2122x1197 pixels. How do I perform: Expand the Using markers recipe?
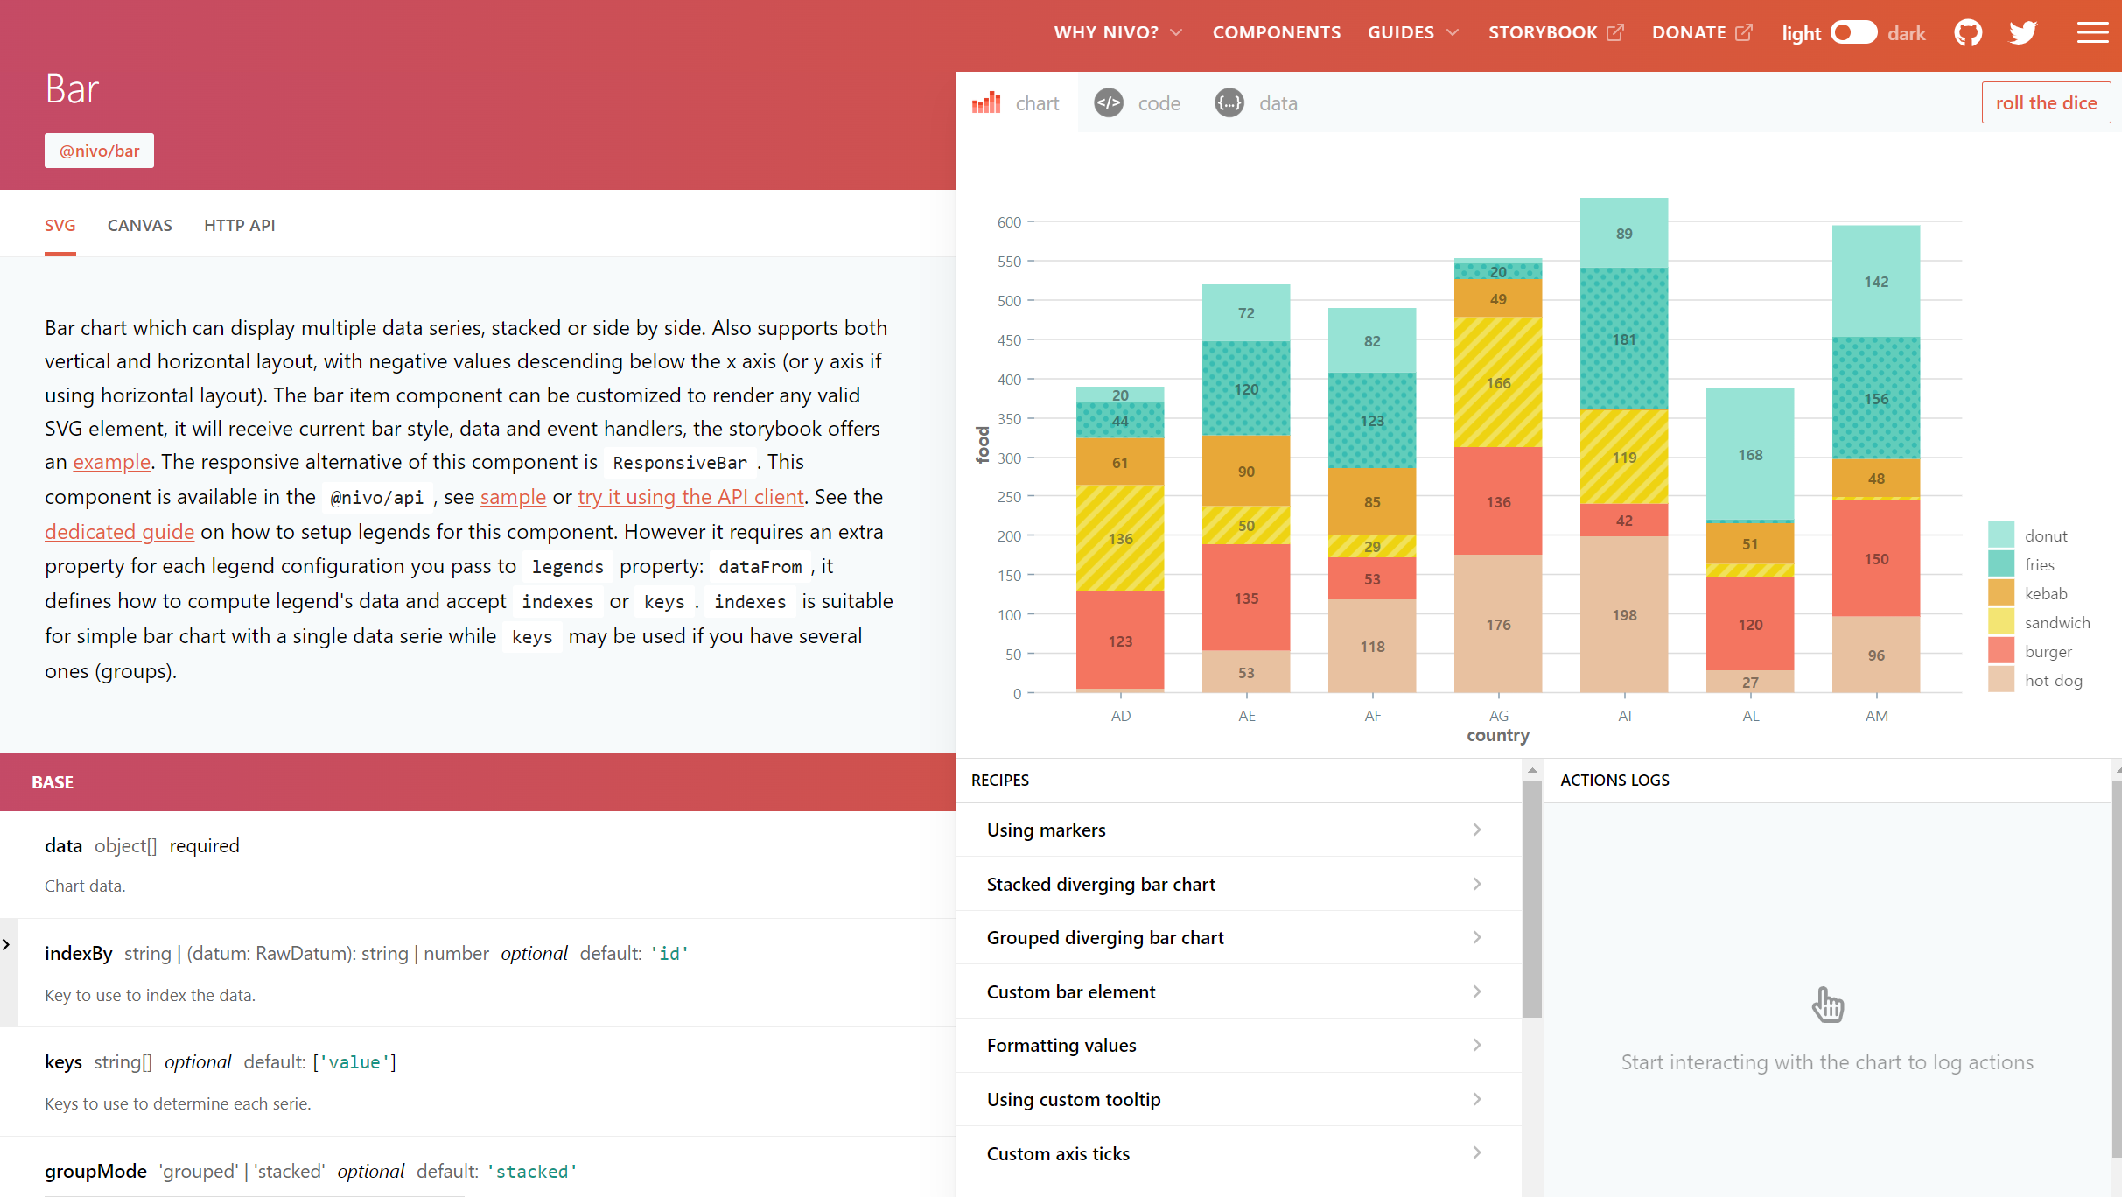pos(1238,829)
